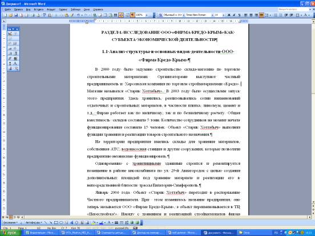Open the fill color bucket swatch
Viewport: 315px width, 236px height.
(93, 222)
